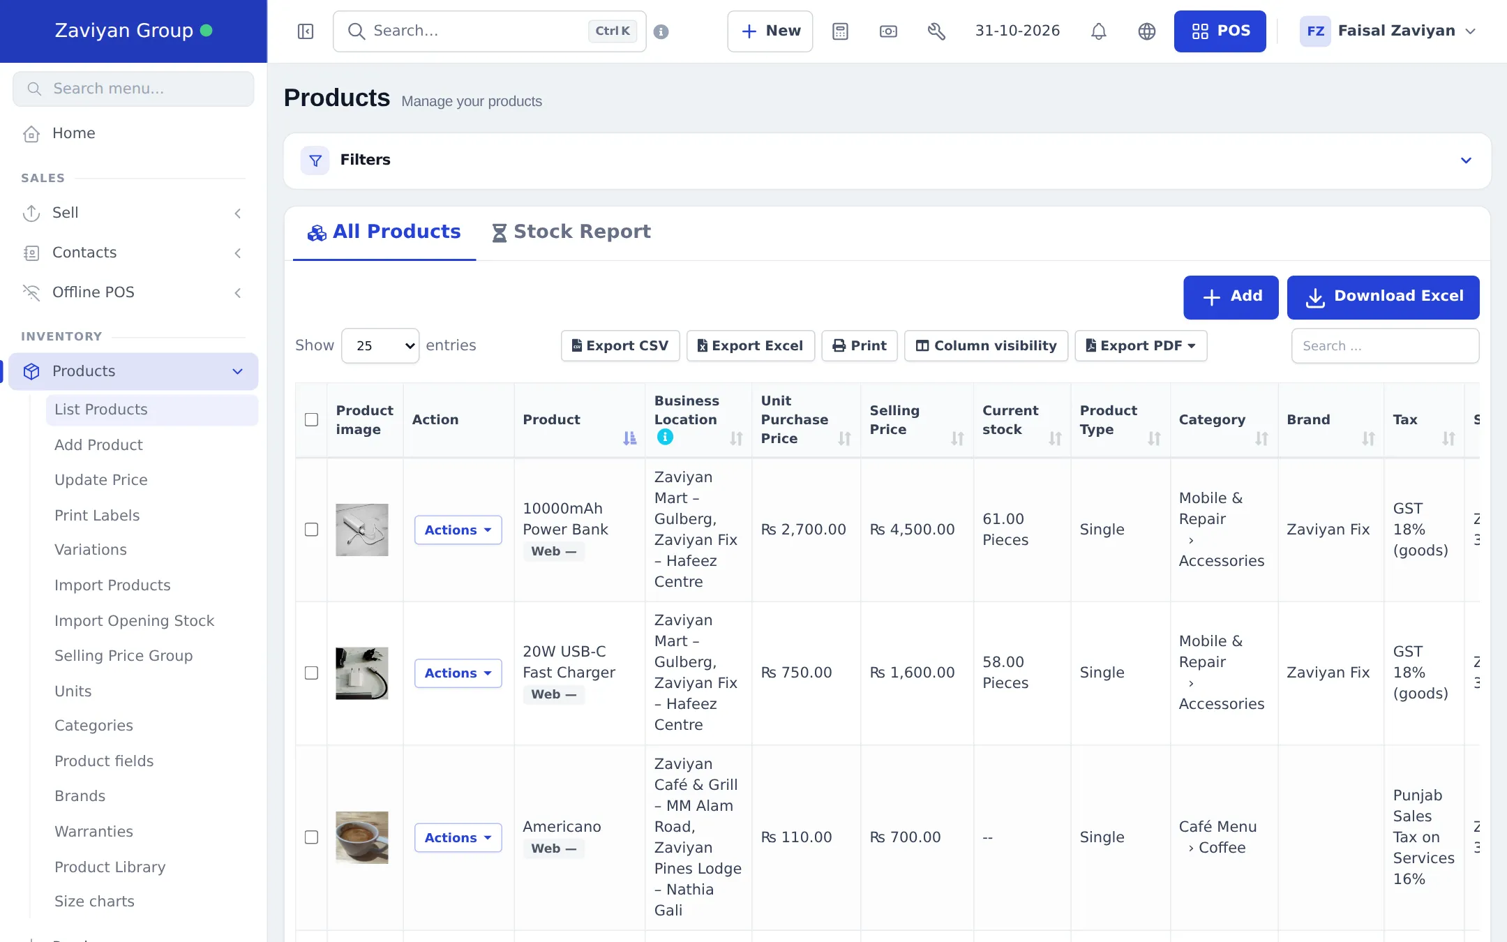Open the cash register icon

tap(888, 31)
